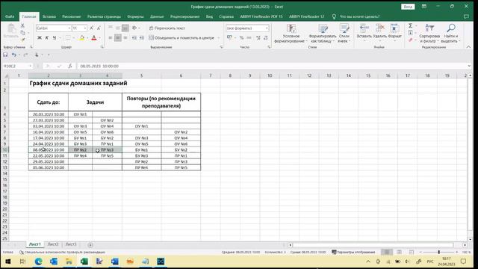
Task: Click the Вход sign-in button
Action: 408,7
